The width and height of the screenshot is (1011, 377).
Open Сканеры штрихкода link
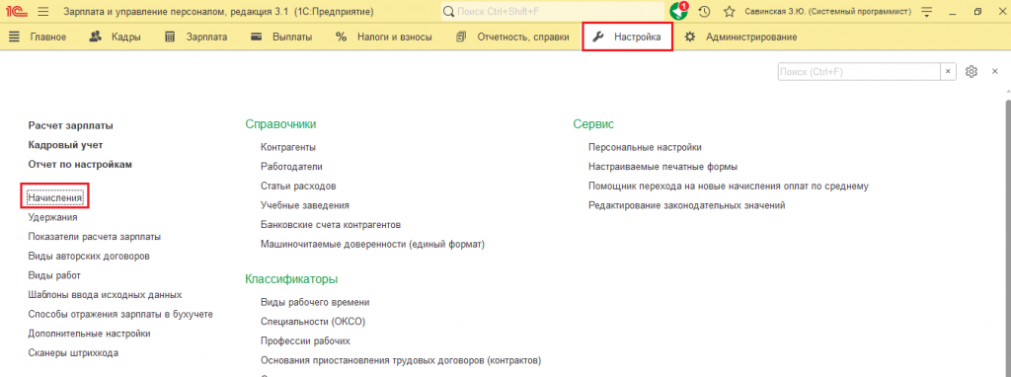coord(73,352)
